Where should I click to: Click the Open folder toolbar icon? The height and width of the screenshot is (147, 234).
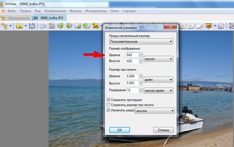coord(19,26)
